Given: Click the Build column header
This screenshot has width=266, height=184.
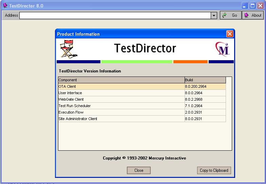Looking at the screenshot, I should pos(205,80).
